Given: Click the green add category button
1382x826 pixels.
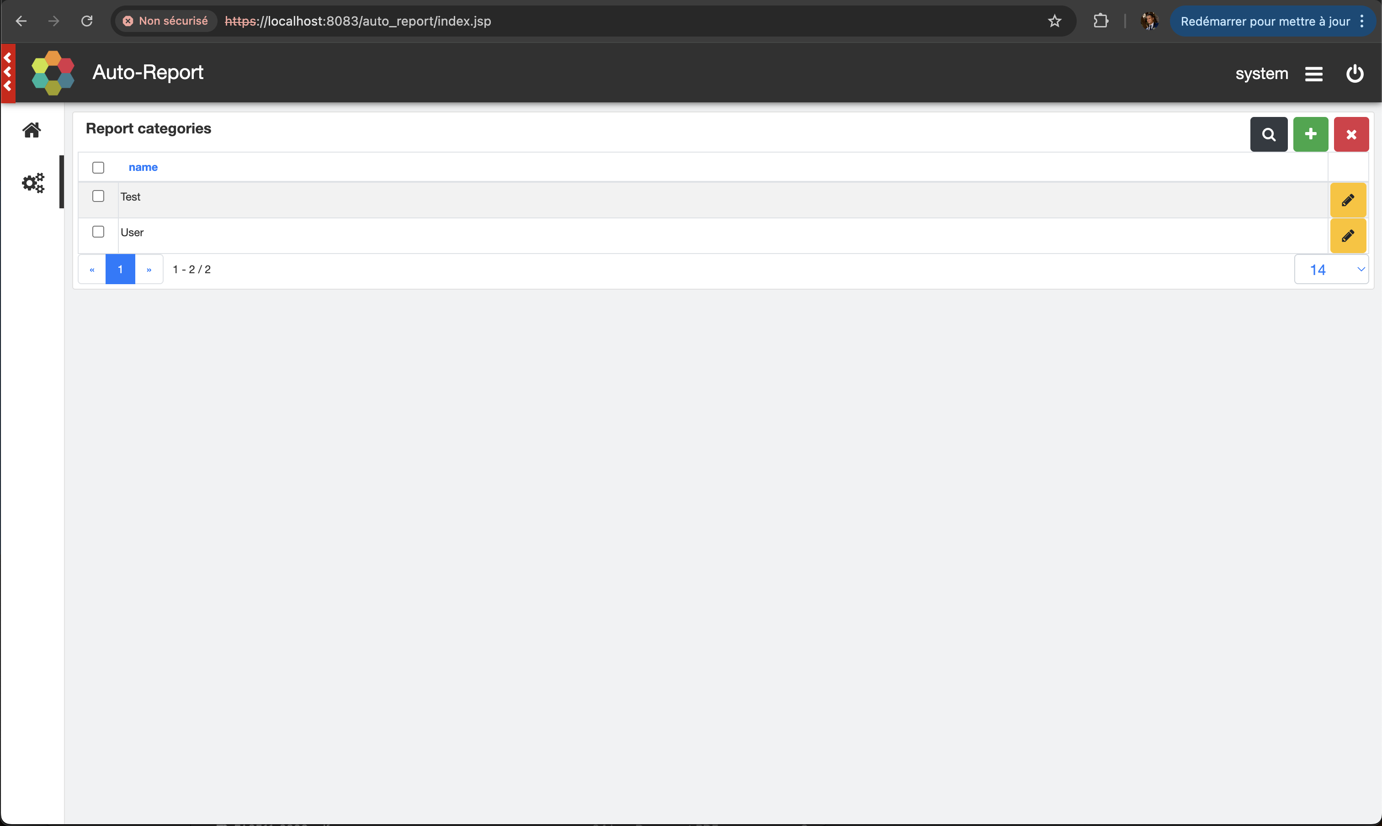Looking at the screenshot, I should 1310,134.
